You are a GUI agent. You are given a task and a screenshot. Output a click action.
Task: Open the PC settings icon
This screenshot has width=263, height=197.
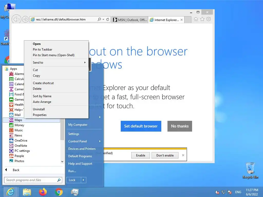11,151
